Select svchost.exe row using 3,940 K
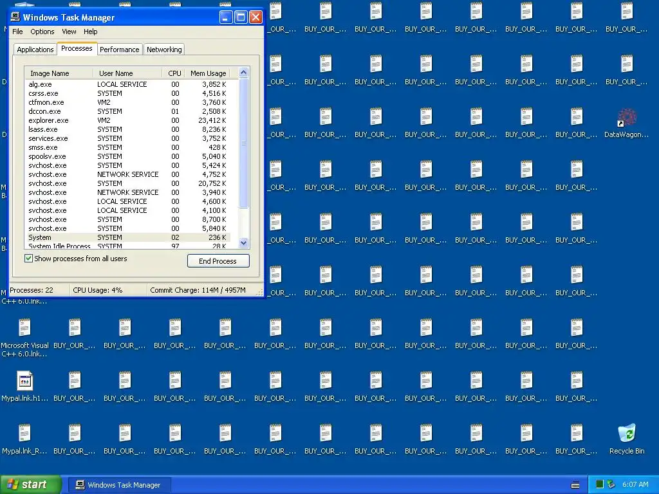 [128, 192]
